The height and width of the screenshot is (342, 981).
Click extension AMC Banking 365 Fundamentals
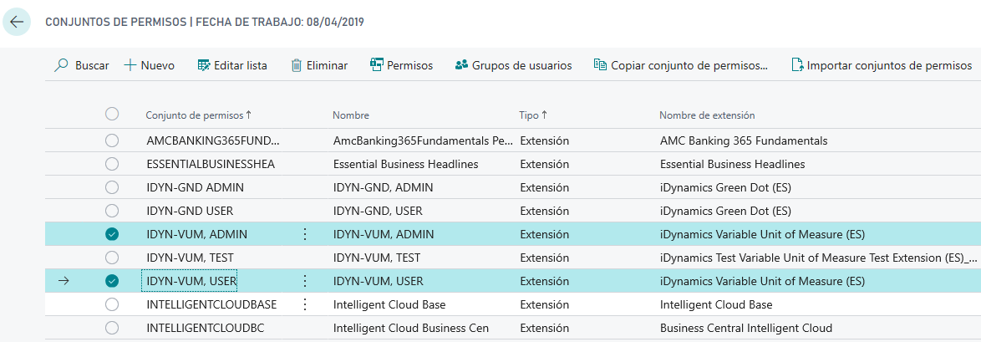(744, 141)
